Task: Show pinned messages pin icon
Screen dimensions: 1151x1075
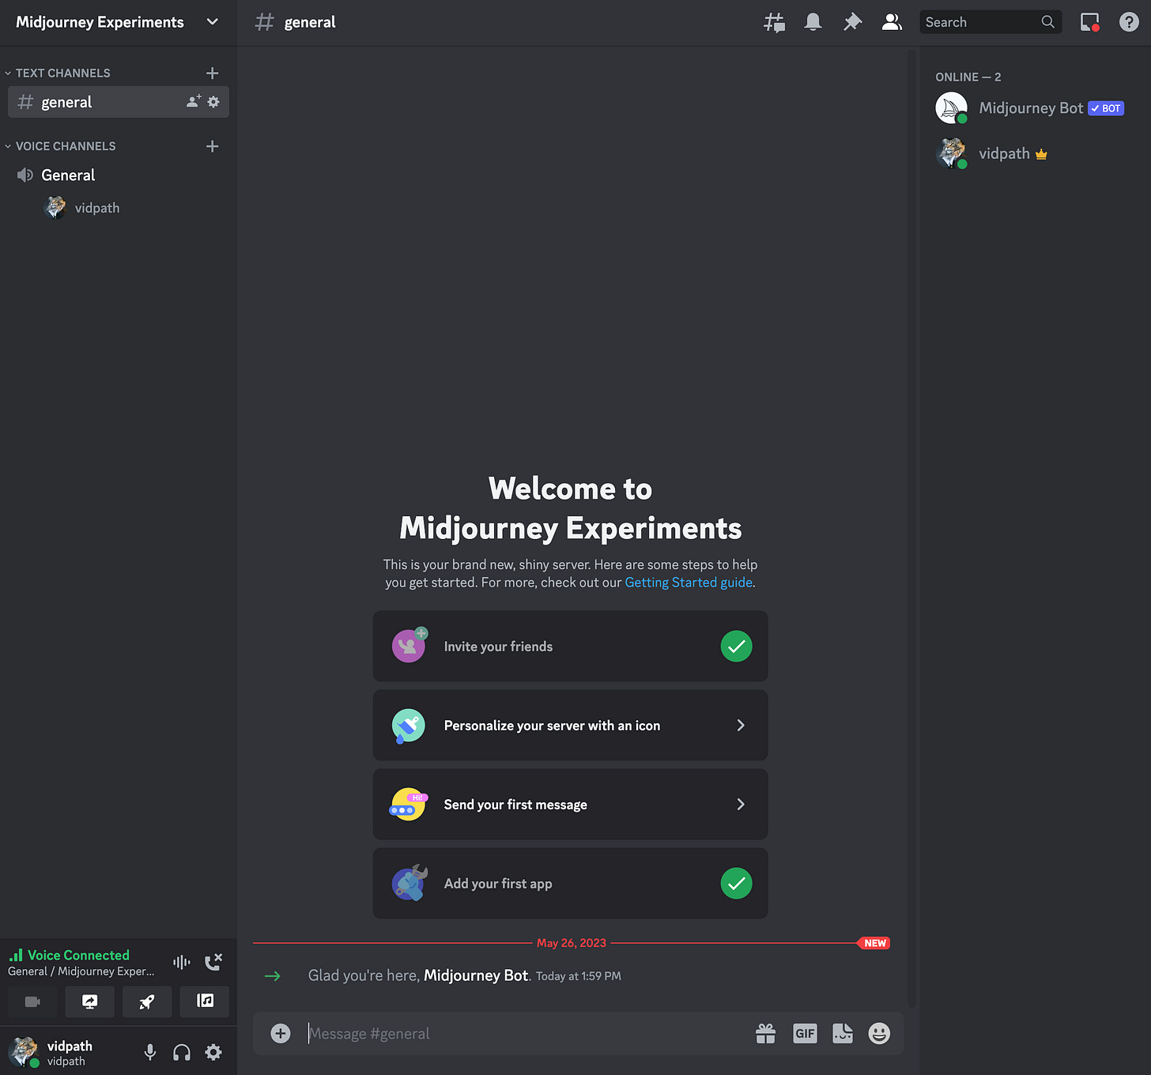Action: (852, 22)
